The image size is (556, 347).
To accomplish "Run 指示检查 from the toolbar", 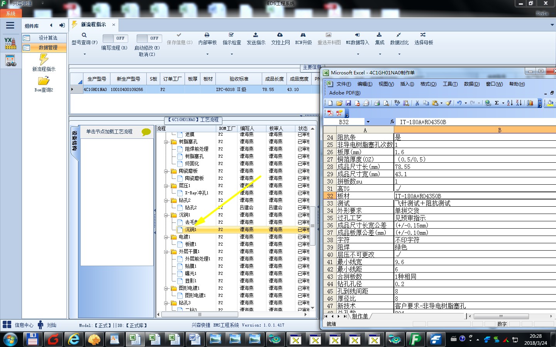I will [x=232, y=39].
